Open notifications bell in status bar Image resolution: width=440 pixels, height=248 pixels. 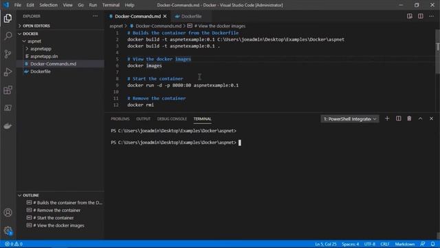(x=433, y=244)
